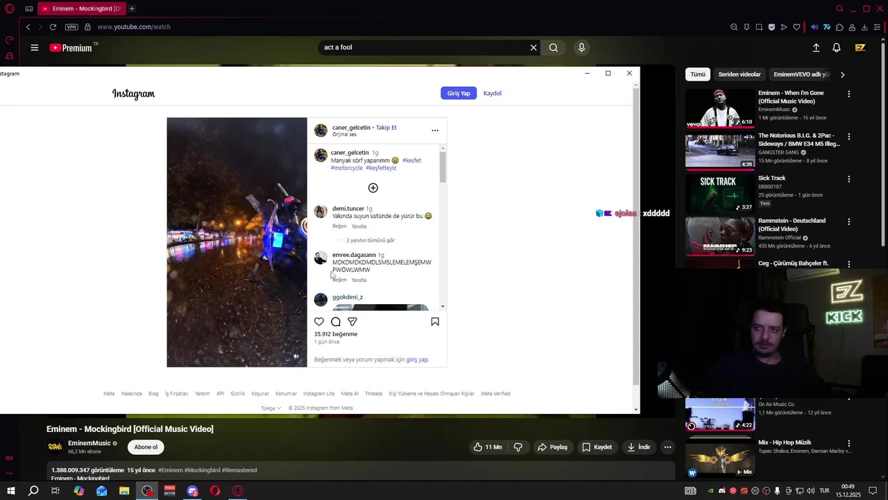Go back in Opera browser
888x500 pixels.
28,27
